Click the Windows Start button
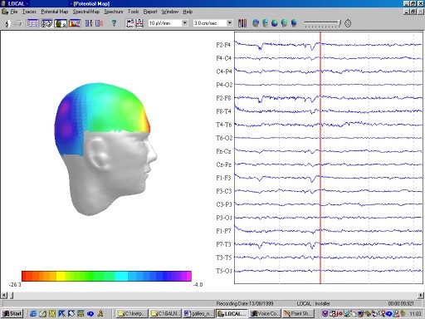The image size is (425, 319). pyautogui.click(x=12, y=313)
